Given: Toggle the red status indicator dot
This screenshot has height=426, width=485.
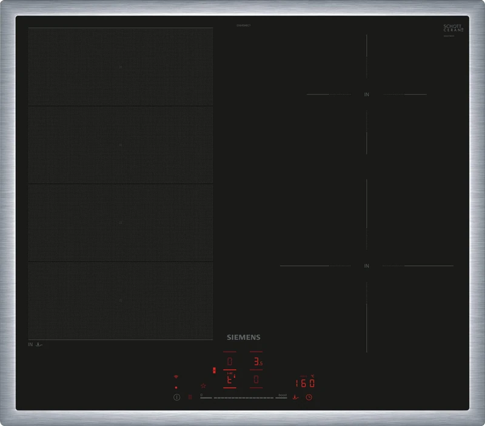Looking at the screenshot, I should [x=176, y=387].
